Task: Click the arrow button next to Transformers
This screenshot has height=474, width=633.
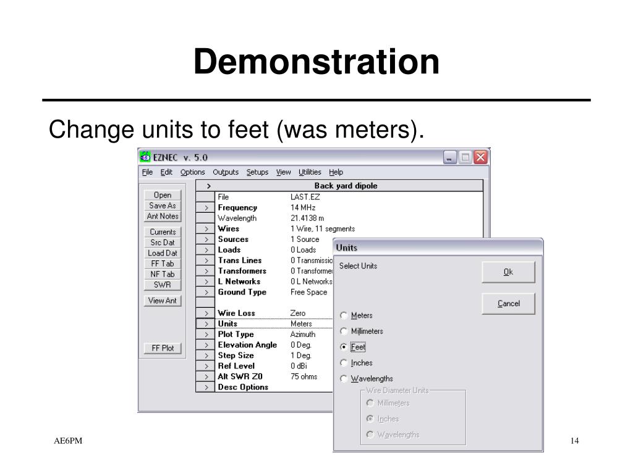Action: click(205, 271)
